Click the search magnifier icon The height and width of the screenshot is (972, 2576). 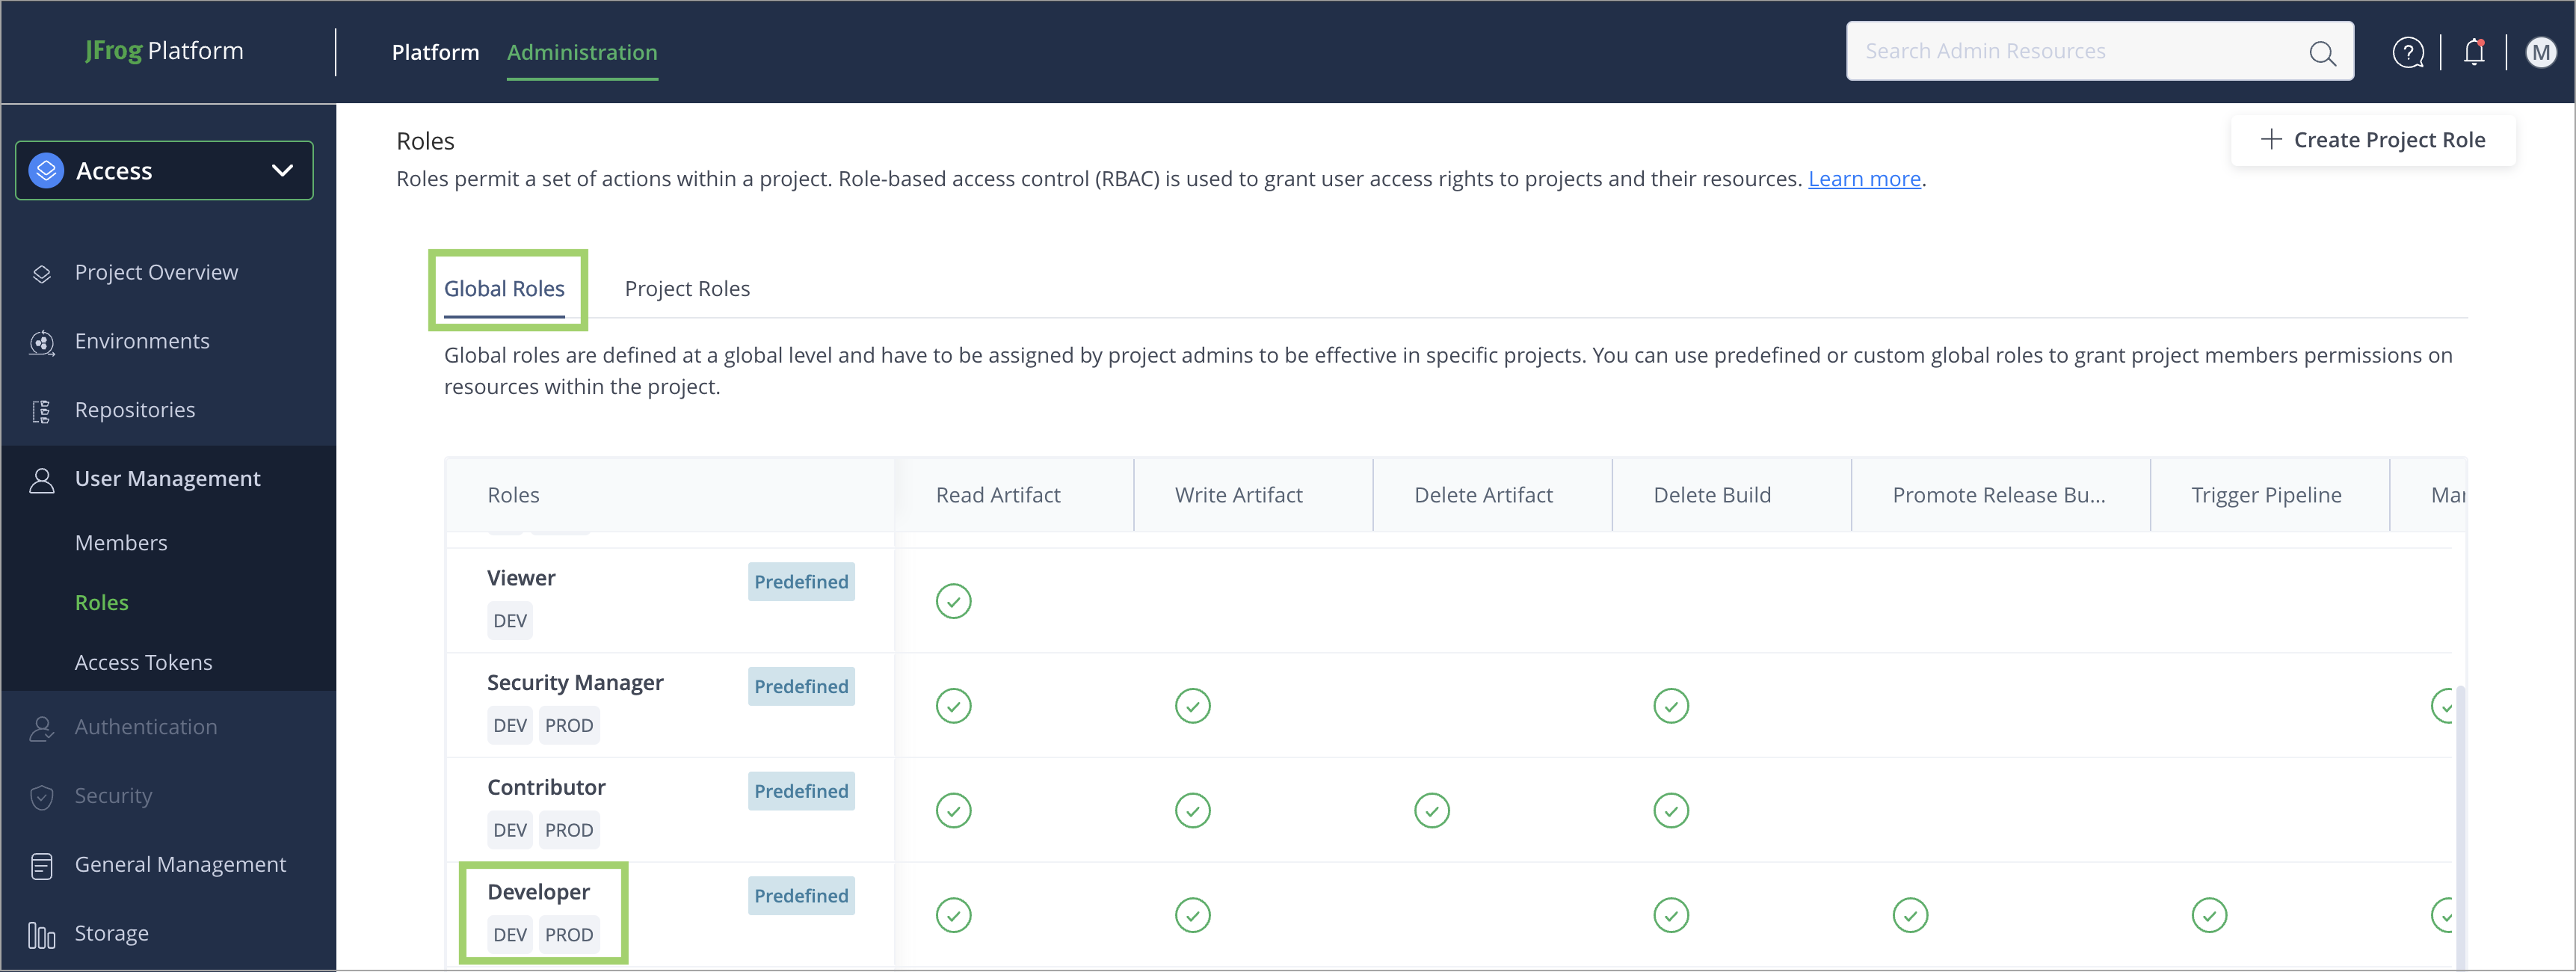2322,52
